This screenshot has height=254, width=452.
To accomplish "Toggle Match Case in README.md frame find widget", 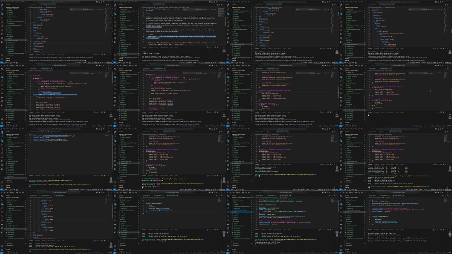I will tap(197, 10).
